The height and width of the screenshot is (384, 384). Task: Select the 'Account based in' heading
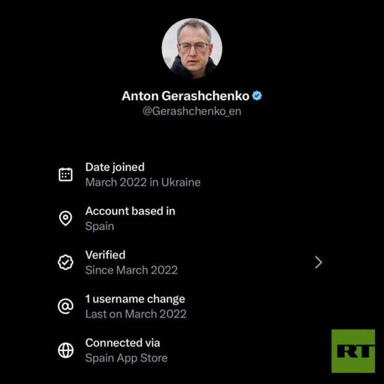point(130,211)
